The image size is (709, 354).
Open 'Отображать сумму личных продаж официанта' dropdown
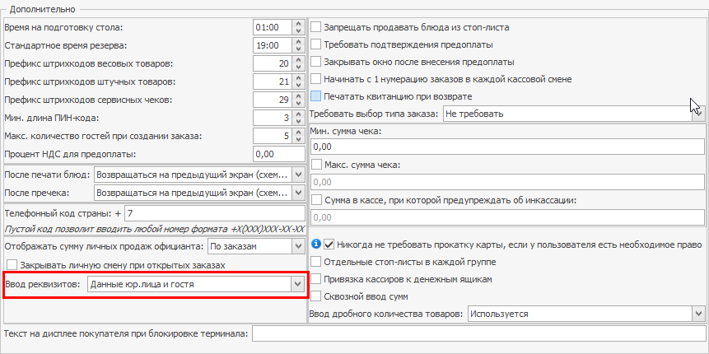[297, 245]
